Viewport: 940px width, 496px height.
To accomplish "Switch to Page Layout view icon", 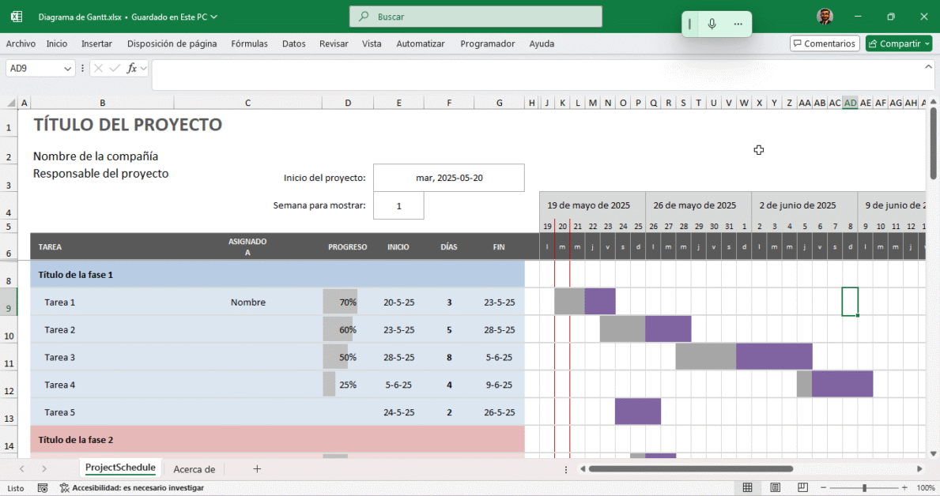I will (x=776, y=488).
